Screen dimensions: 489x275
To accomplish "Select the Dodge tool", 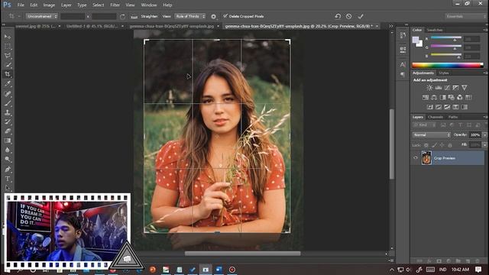I will 8,160.
